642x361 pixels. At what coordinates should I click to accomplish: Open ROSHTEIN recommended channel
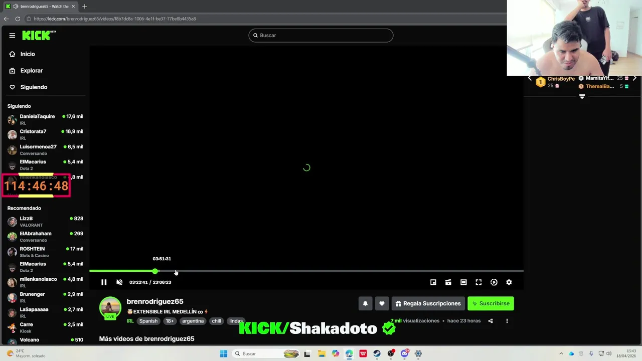point(45,252)
